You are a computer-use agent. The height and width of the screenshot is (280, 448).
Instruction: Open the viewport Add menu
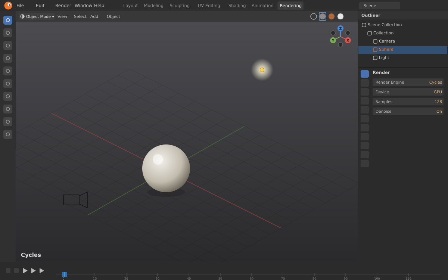[94, 16]
